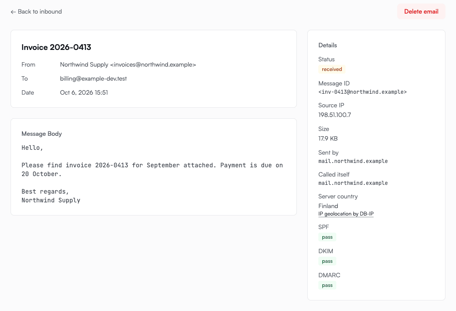Select Source IP value 198.51.100.7
The image size is (456, 311).
335,115
